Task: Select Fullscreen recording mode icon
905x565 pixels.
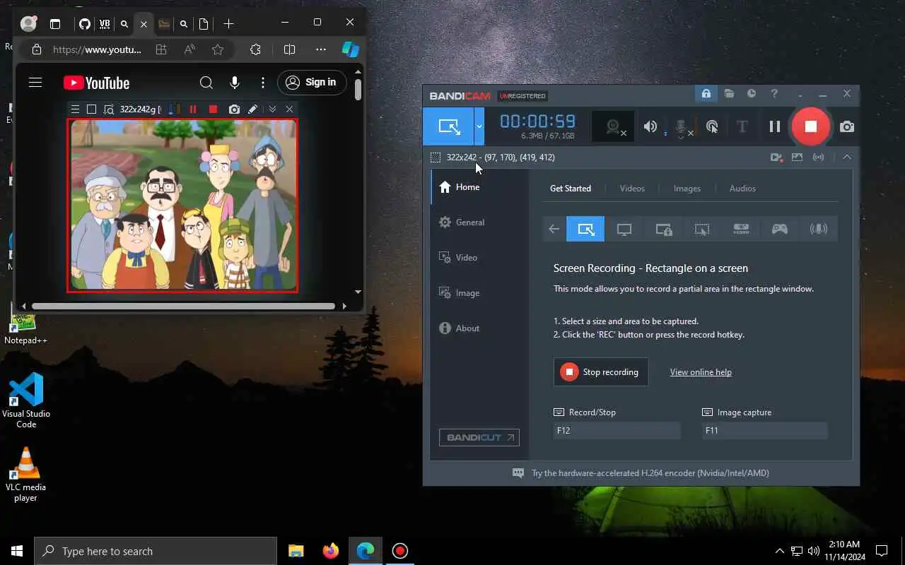Action: (624, 229)
